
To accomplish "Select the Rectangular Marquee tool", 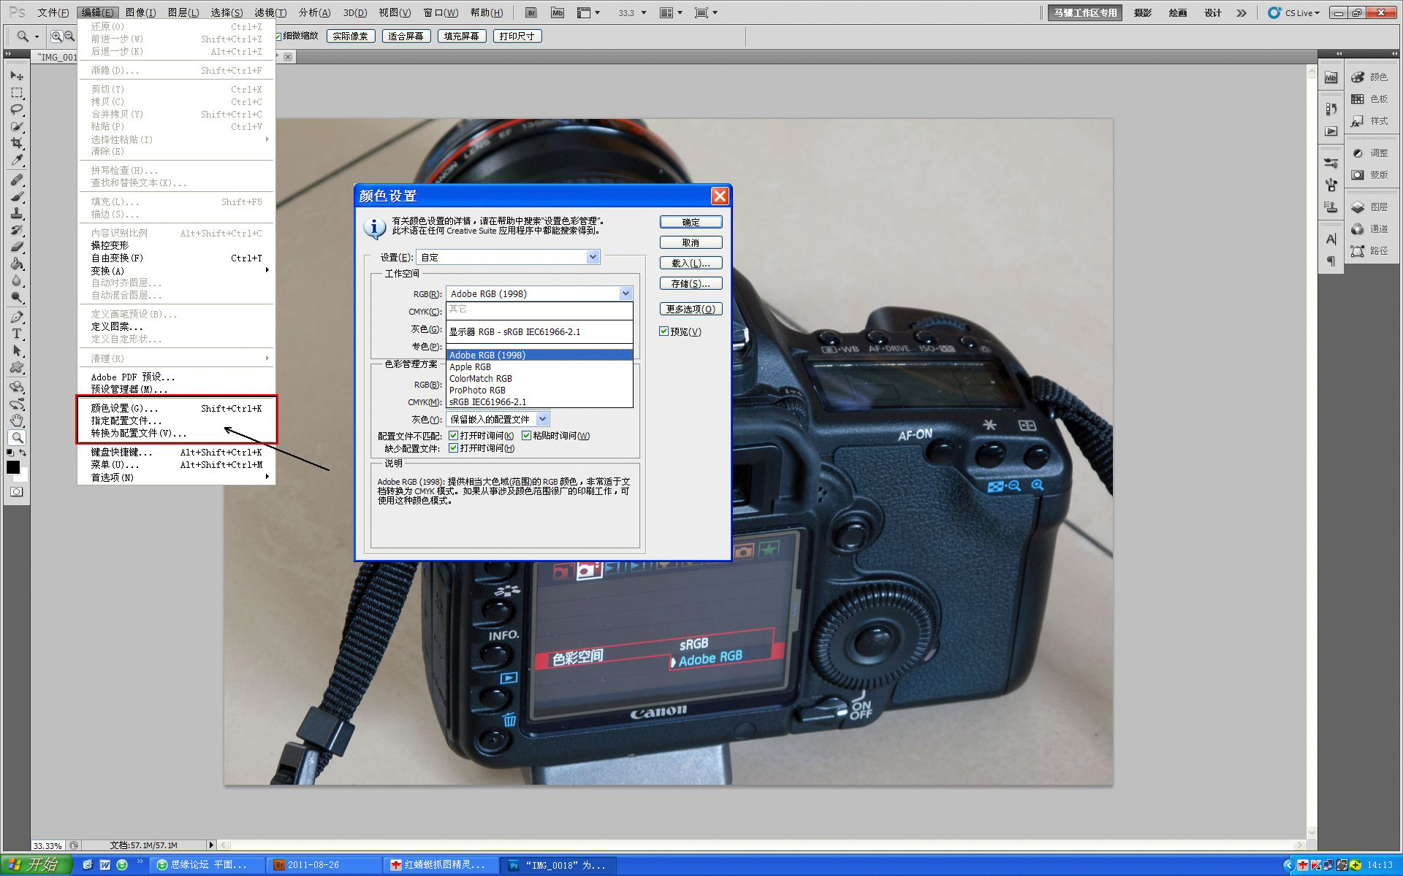I will (x=17, y=93).
